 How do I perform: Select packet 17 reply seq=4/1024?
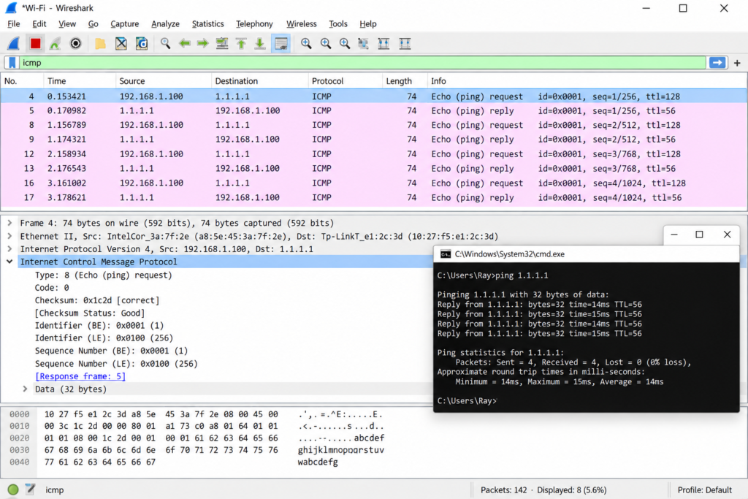click(373, 197)
